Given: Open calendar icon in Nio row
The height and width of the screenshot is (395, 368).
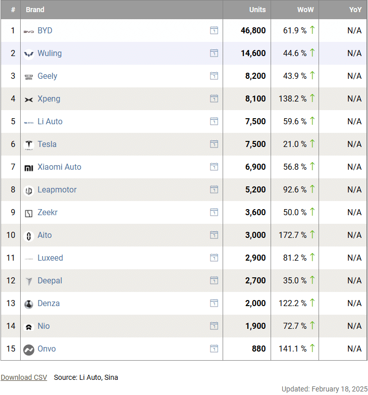Looking at the screenshot, I should click(x=214, y=326).
